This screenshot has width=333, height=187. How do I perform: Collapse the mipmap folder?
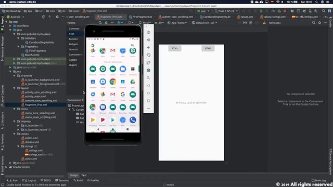coord(14,122)
